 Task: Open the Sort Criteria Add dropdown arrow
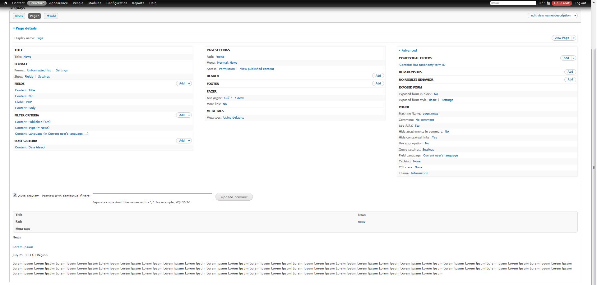189,141
